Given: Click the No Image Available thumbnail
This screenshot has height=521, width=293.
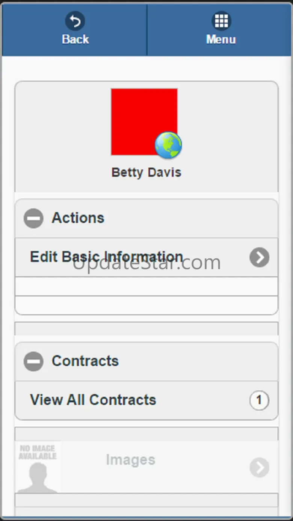Looking at the screenshot, I should [38, 467].
